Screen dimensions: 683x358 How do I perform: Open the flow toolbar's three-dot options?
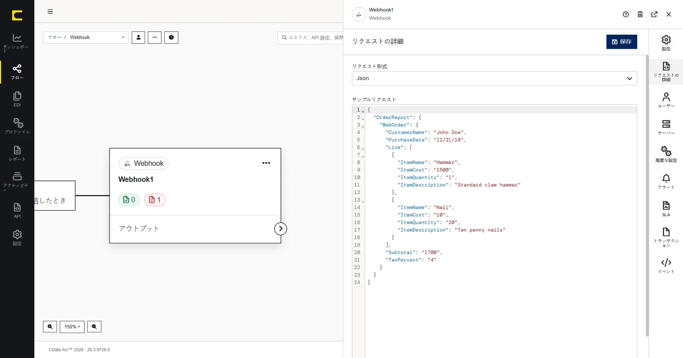pyautogui.click(x=155, y=37)
